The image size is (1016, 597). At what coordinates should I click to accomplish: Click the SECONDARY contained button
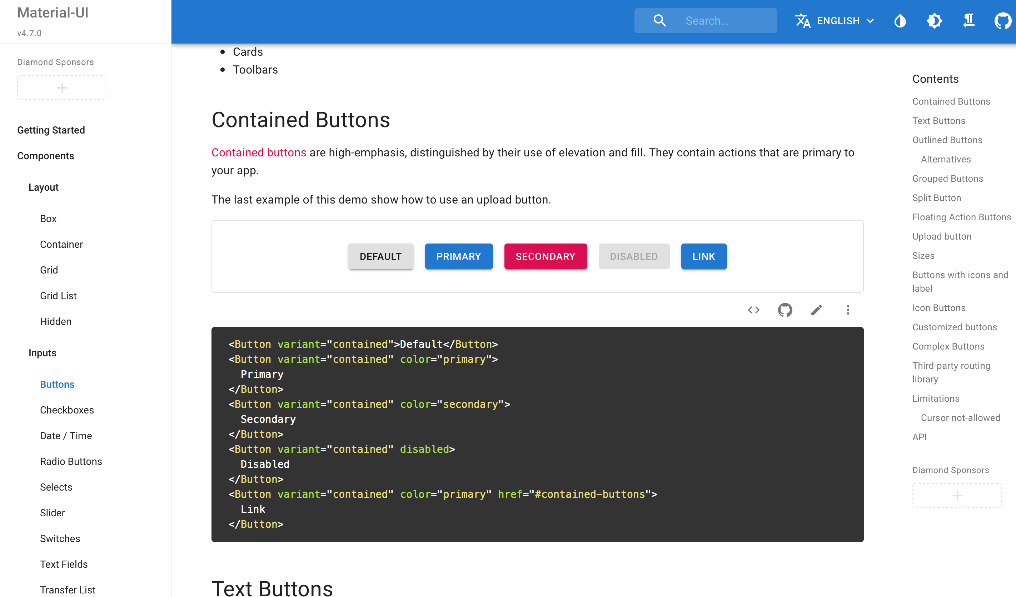(x=545, y=257)
